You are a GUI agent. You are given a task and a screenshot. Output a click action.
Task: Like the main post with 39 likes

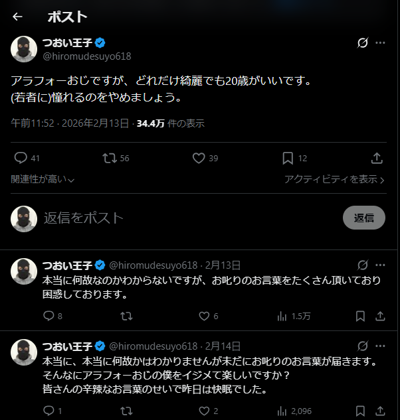(x=198, y=158)
